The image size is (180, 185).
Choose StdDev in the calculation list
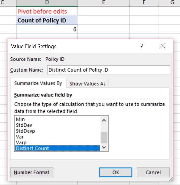coord(58,125)
